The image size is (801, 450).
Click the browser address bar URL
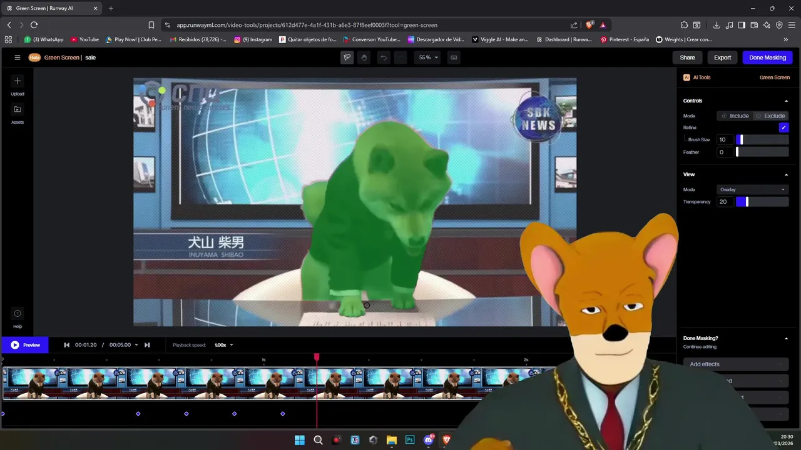(307, 25)
